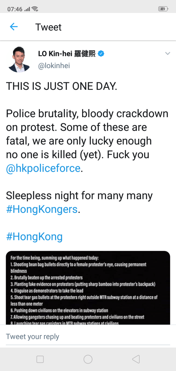Screen dimensions: 176x371
Task: Tap the "THIS IS JUST ONE DAY" text
Action: click(62, 86)
